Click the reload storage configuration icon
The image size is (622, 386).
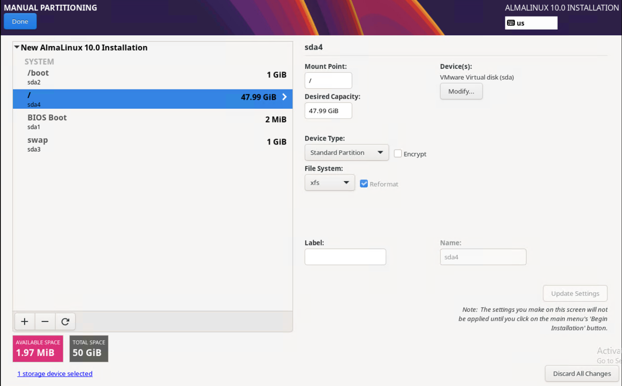click(x=65, y=322)
